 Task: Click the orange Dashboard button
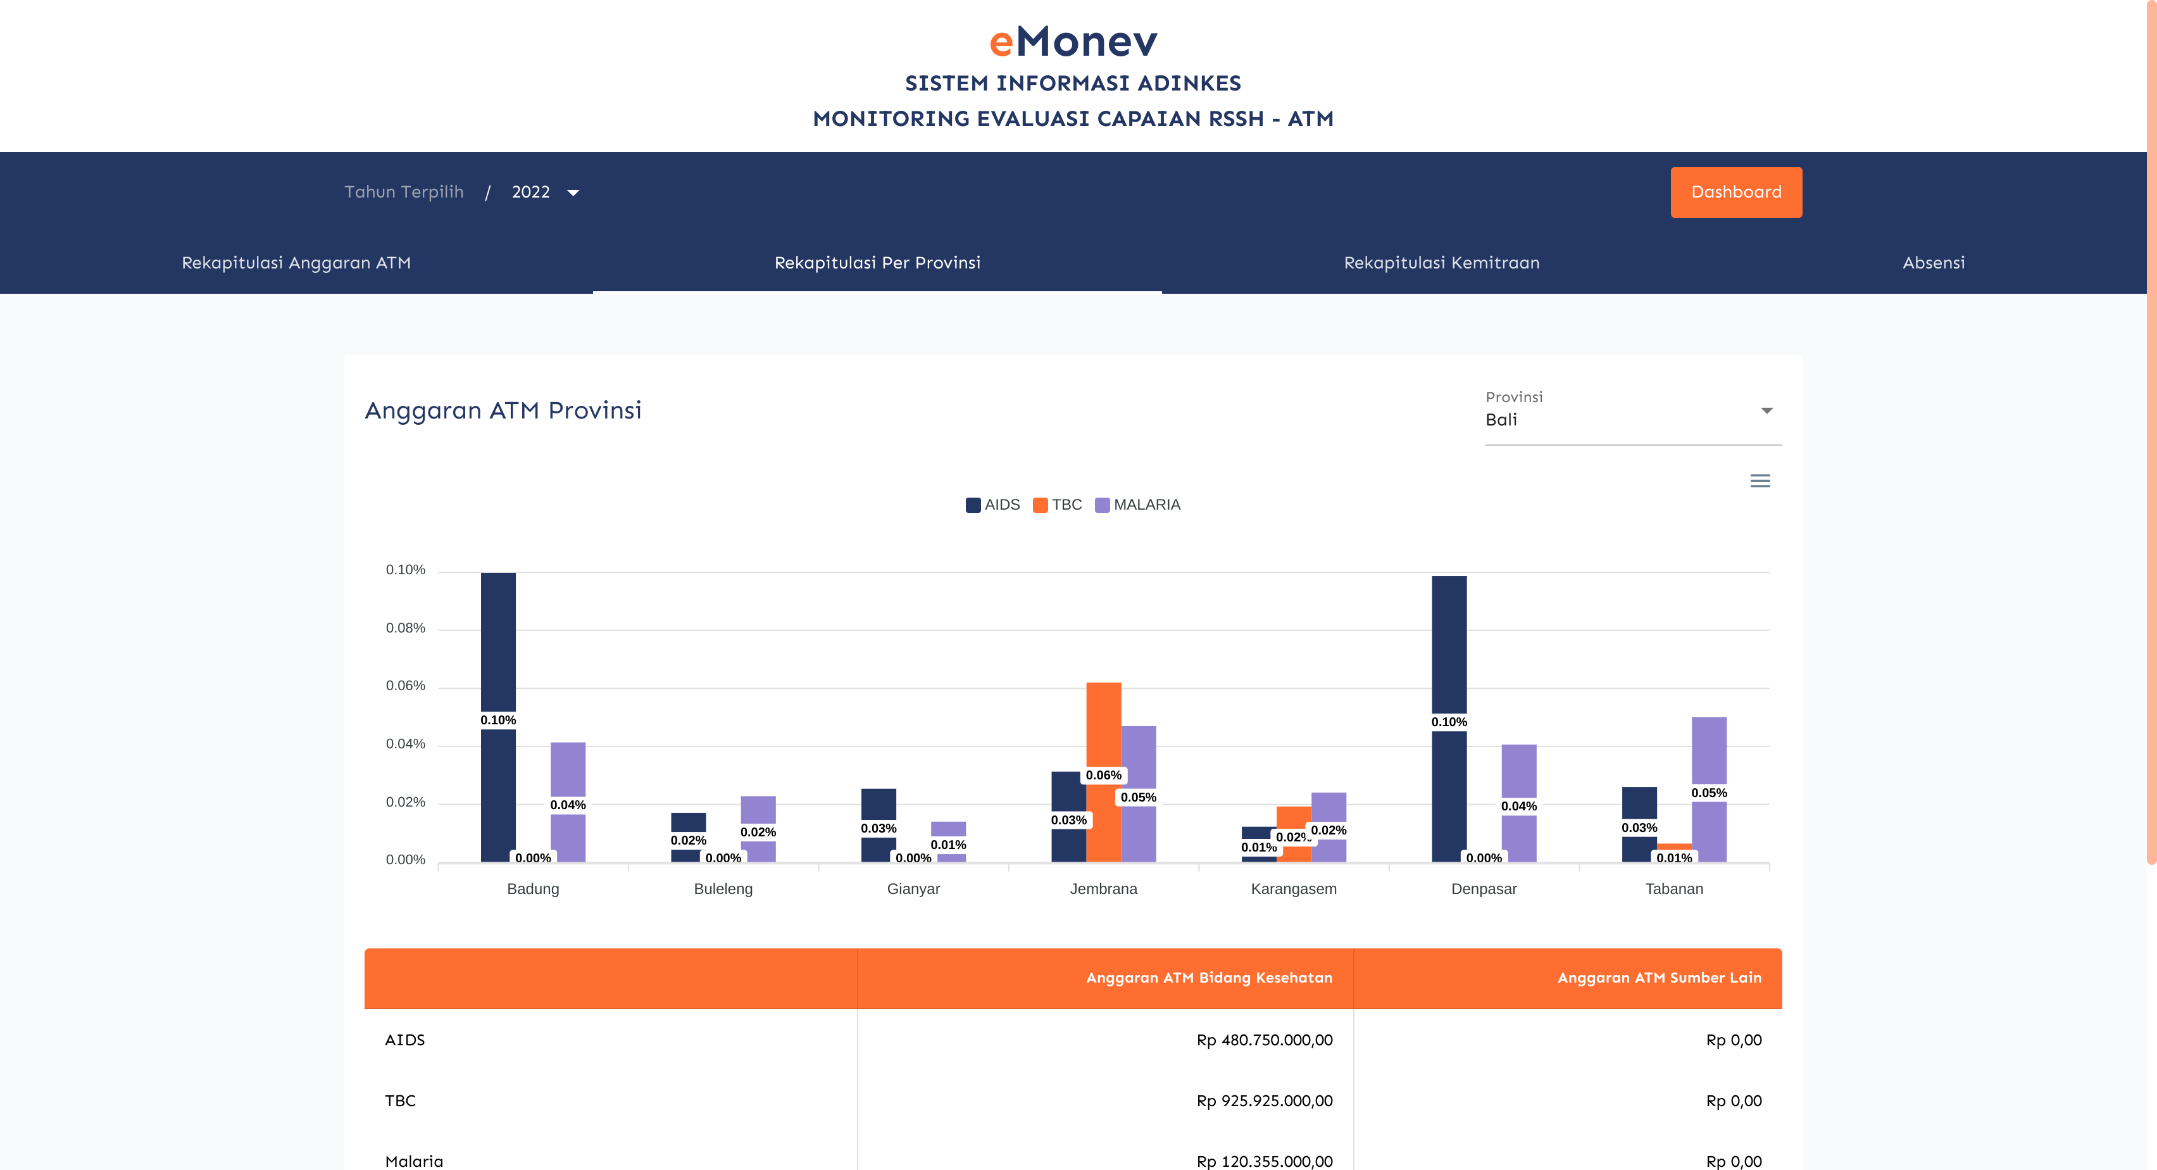(x=1736, y=192)
